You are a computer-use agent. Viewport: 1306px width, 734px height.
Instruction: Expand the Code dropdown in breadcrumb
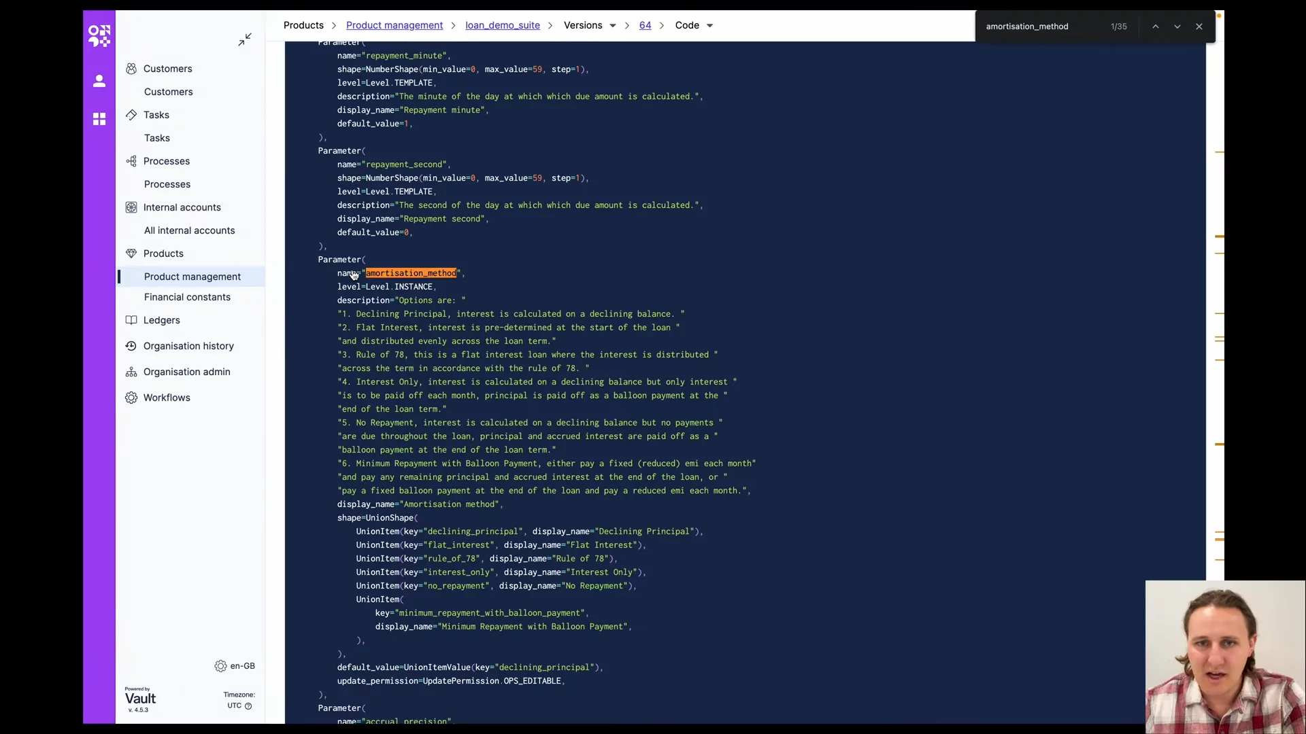709,26
